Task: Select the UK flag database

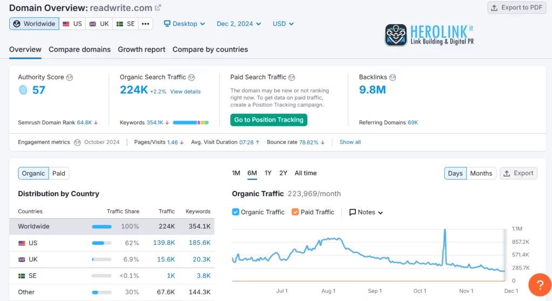Action: pyautogui.click(x=99, y=24)
